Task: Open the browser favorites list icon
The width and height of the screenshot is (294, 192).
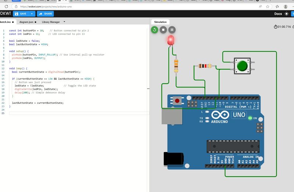Action: click(277, 7)
